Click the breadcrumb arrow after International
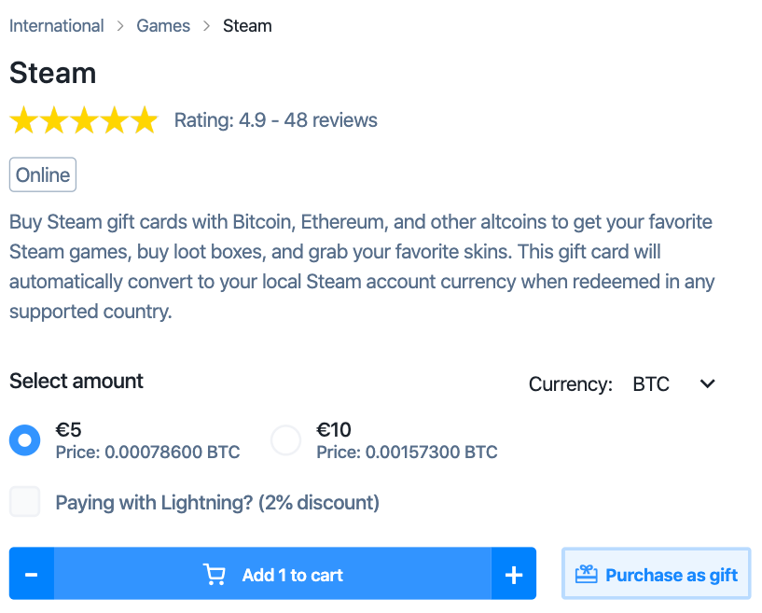762x613 pixels. (120, 26)
